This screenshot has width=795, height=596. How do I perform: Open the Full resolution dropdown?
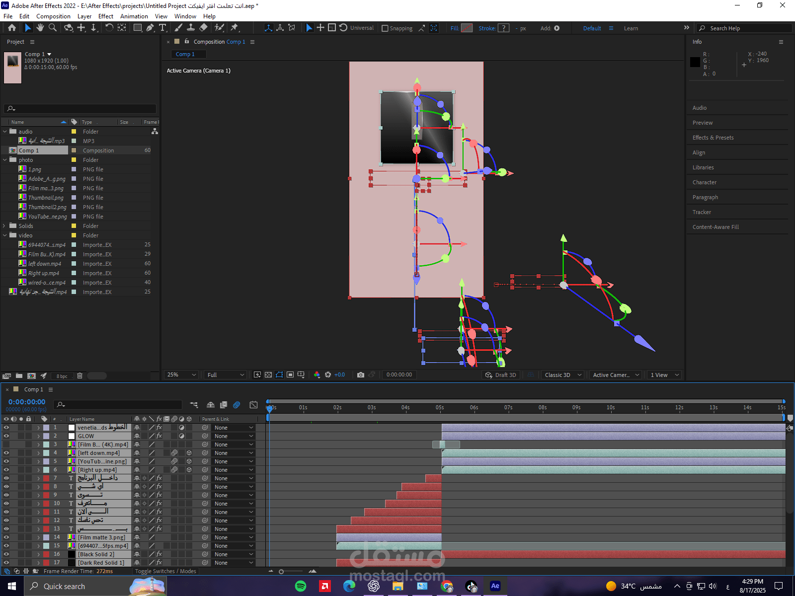[x=226, y=375]
